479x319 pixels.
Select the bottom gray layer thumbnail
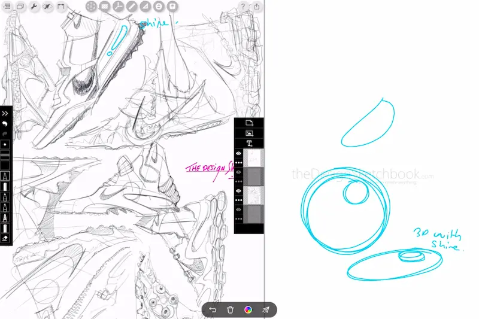(253, 214)
